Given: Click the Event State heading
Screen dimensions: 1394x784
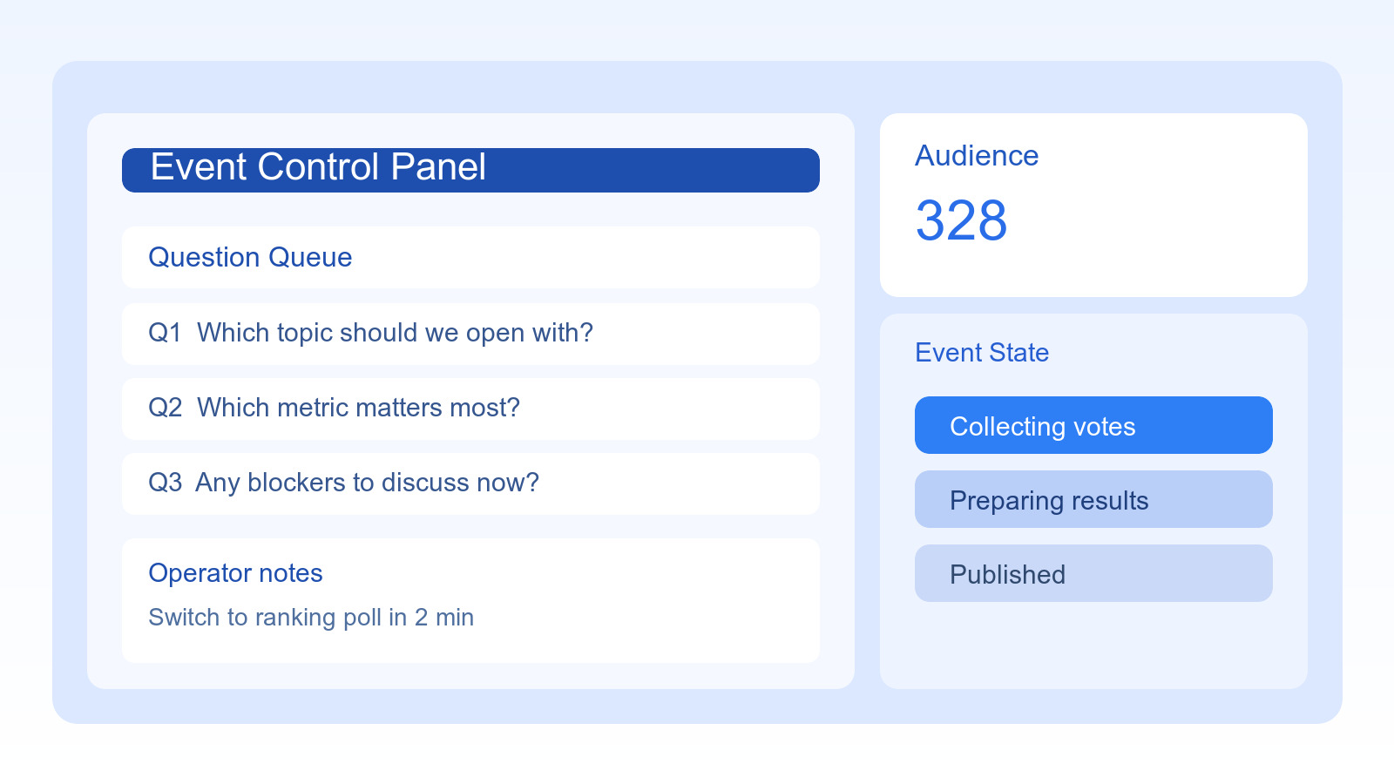Looking at the screenshot, I should pyautogui.click(x=982, y=353).
